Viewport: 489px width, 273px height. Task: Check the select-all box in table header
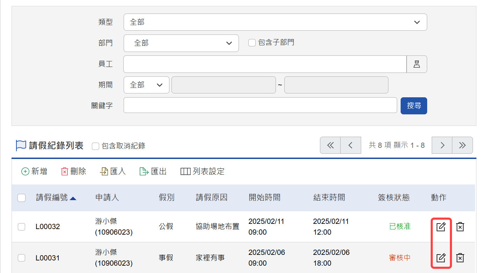point(22,198)
